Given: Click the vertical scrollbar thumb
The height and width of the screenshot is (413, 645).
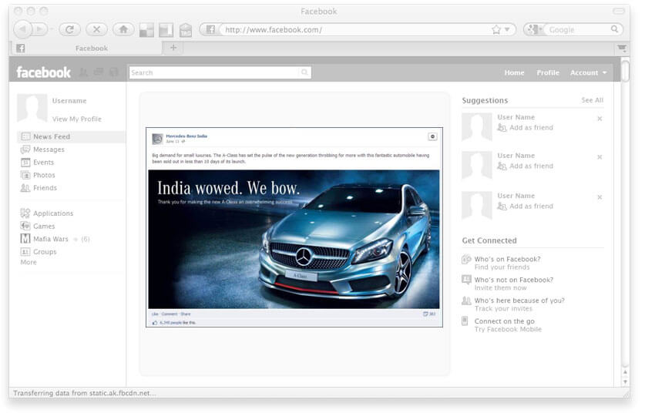Looking at the screenshot, I should pyautogui.click(x=625, y=71).
